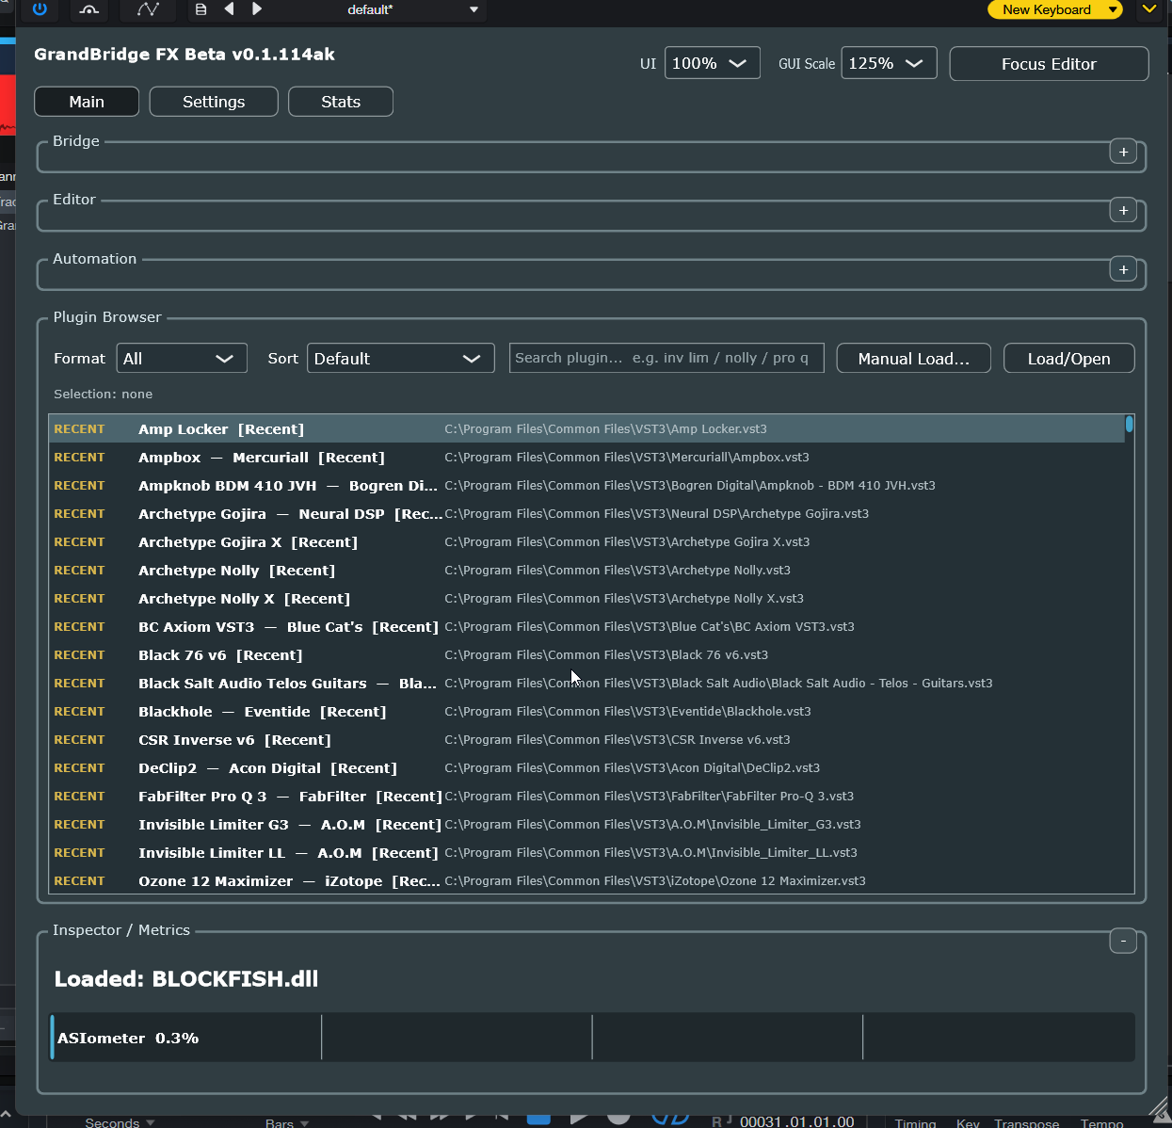Toggle the plugin power bypass icon
The image size is (1172, 1128).
tap(40, 9)
